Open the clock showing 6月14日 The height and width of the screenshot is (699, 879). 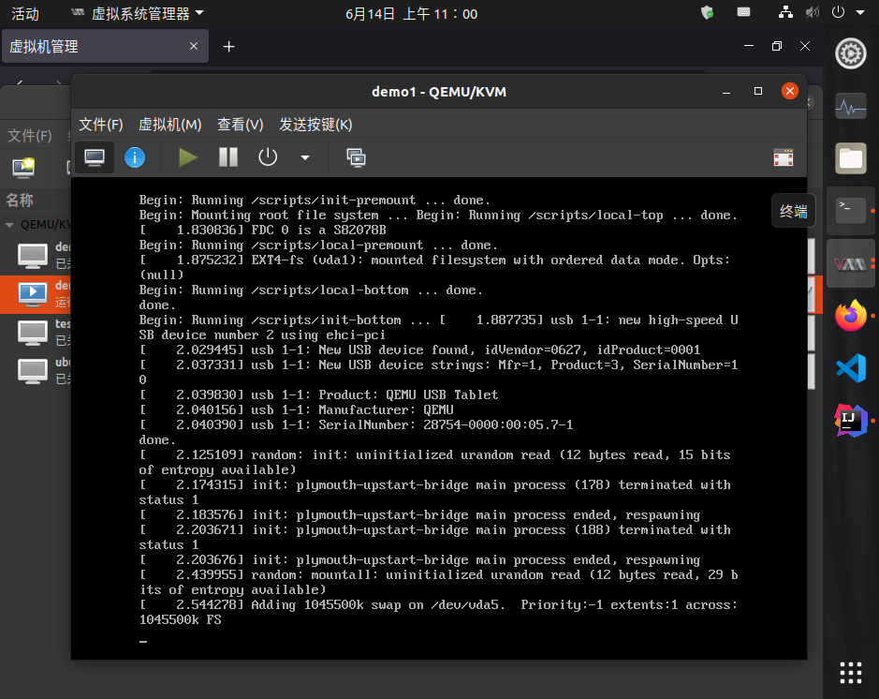(411, 13)
